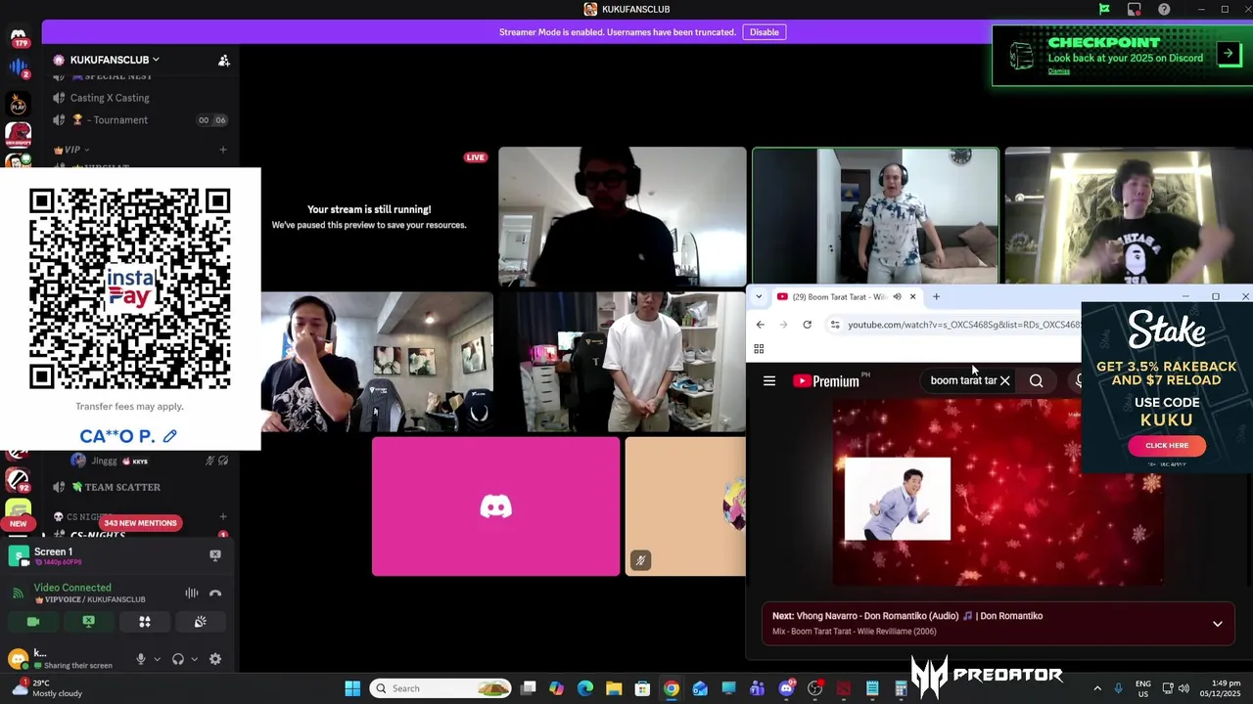The image size is (1253, 704).
Task: Open Google Chrome from the taskbar
Action: pos(672,688)
